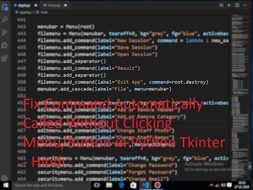This screenshot has height=190, width=253.
Task: Click the Search the web and Windows box
Action: (x=51, y=185)
